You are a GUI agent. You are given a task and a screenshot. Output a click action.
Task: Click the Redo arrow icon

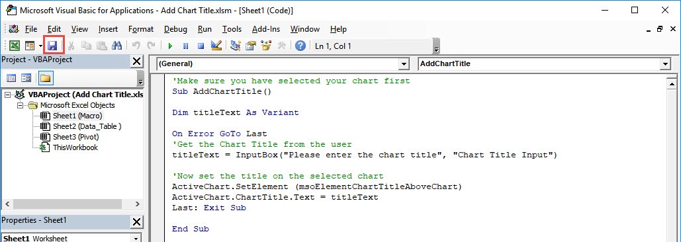point(151,46)
